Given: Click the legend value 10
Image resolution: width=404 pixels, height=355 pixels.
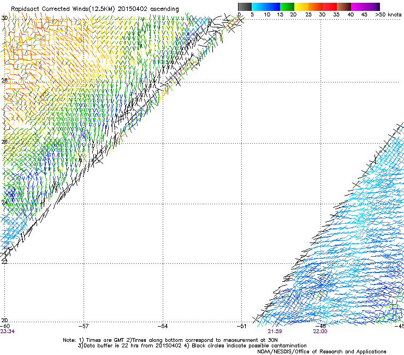Looking at the screenshot, I should 267,15.
